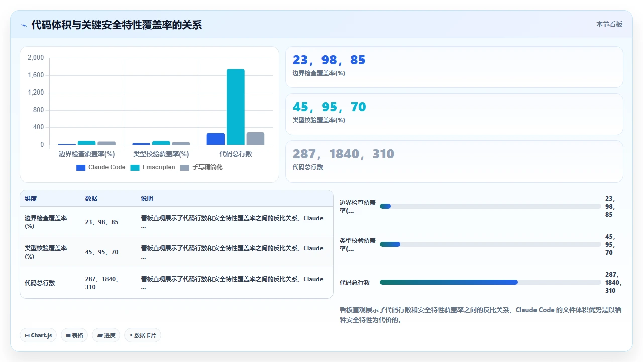Viewport: 643px width, 362px height.
Task: Click the Claude Code bar for 代码总行数
Action: [x=216, y=139]
